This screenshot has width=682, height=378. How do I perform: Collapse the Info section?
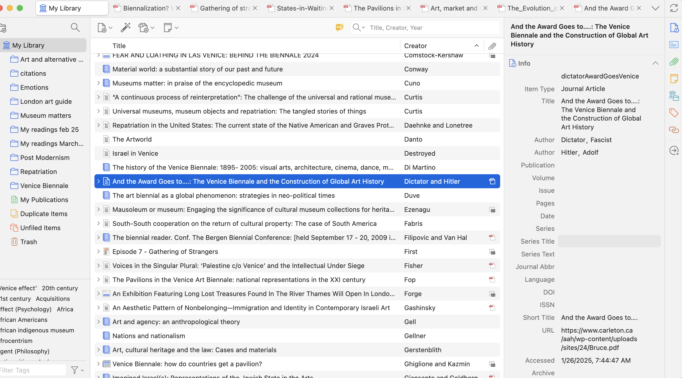coord(655,63)
